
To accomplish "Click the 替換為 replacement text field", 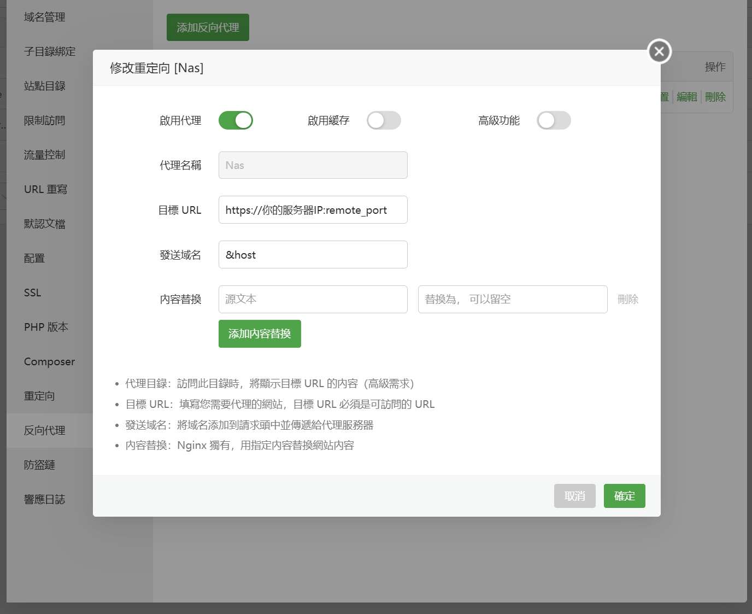I will [x=512, y=300].
